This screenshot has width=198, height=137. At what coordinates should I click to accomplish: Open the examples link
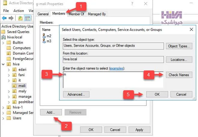click(117, 68)
